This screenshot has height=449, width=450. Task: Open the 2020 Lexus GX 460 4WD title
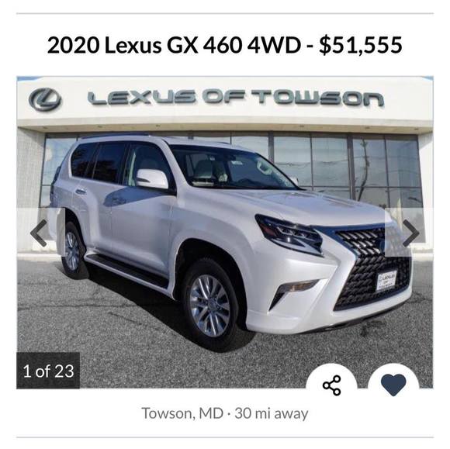point(175,45)
